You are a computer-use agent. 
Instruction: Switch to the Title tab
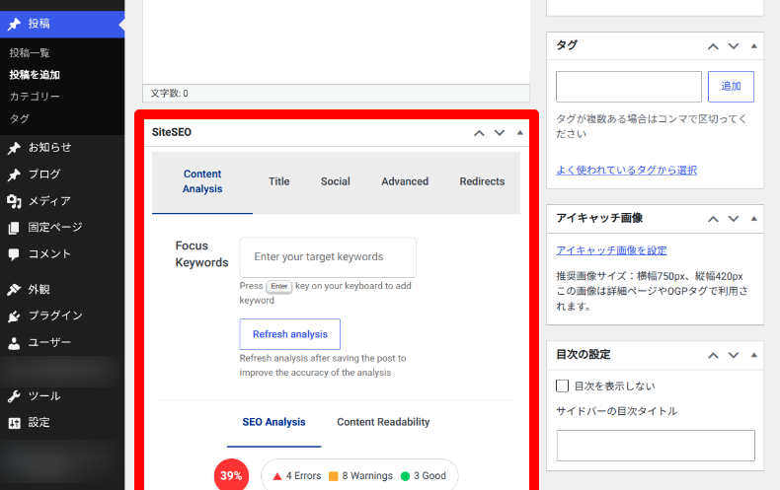(279, 181)
